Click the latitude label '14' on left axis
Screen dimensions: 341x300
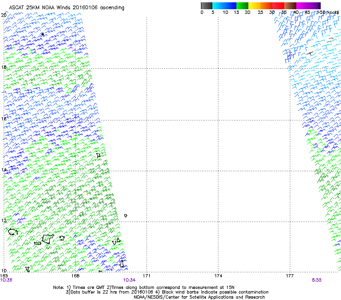click(x=4, y=170)
